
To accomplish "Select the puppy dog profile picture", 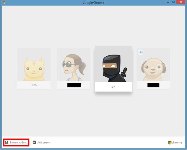I will click(x=153, y=65).
